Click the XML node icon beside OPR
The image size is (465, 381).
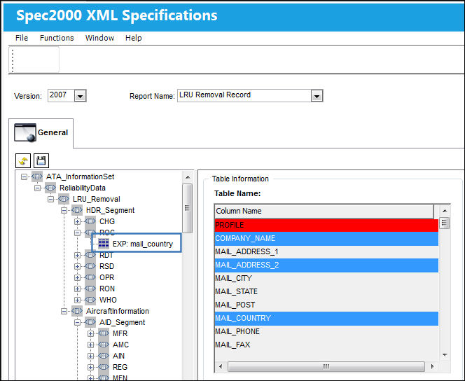(90, 277)
